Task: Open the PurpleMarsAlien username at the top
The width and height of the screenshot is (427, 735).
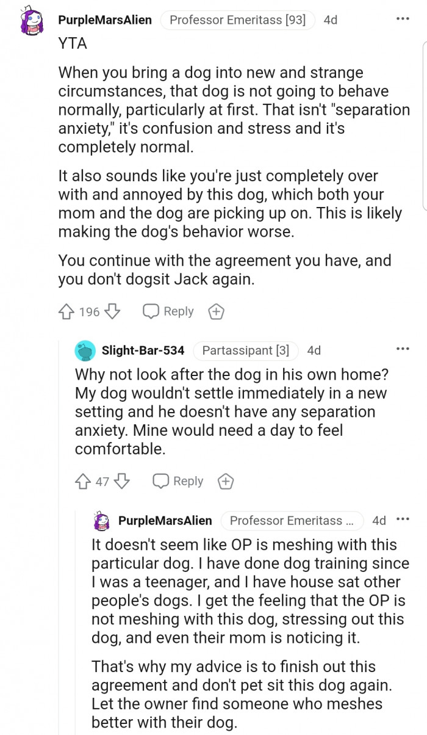Action: pos(105,20)
